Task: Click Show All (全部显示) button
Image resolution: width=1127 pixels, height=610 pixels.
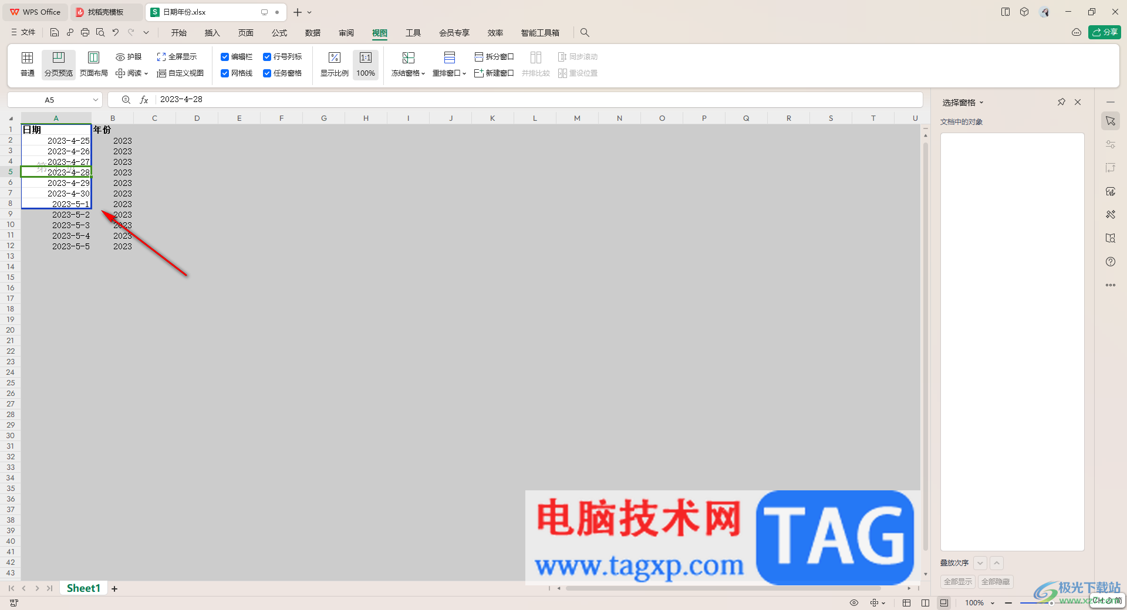Action: [957, 582]
